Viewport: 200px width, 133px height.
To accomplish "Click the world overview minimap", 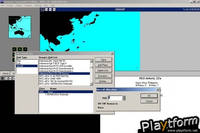I will 20,27.
